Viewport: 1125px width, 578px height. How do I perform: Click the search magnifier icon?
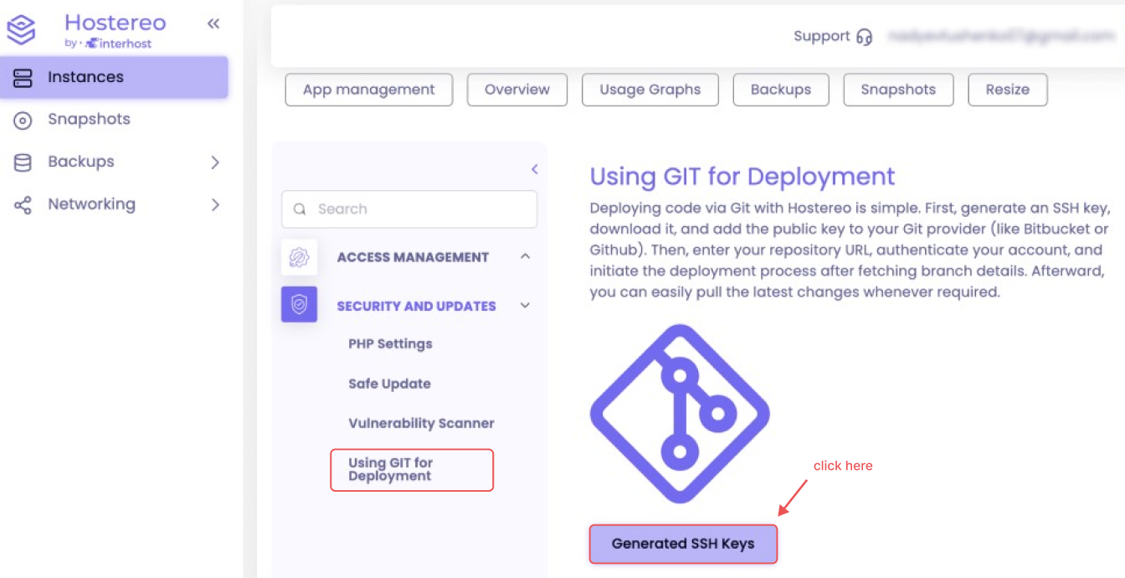click(300, 209)
